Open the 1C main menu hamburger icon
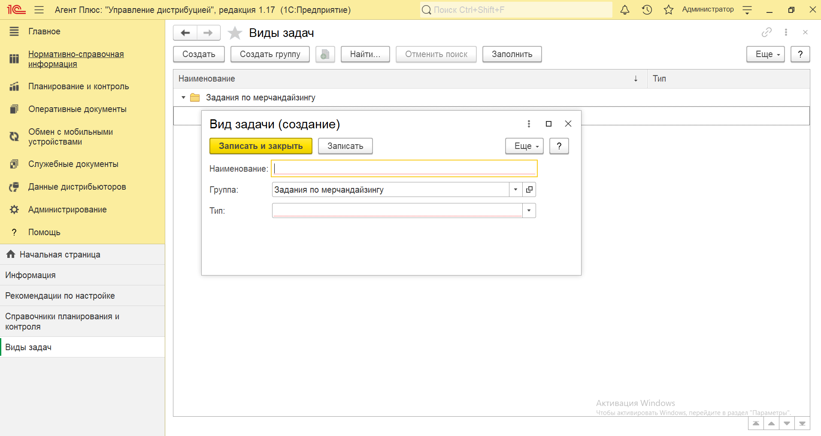Viewport: 821px width, 436px height. tap(39, 9)
